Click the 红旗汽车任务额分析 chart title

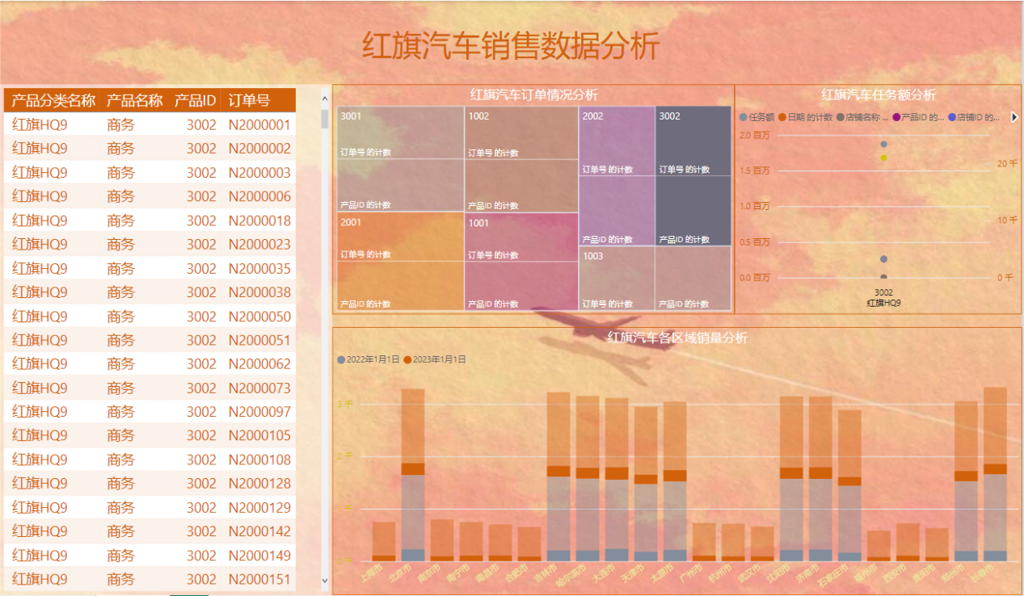point(879,95)
